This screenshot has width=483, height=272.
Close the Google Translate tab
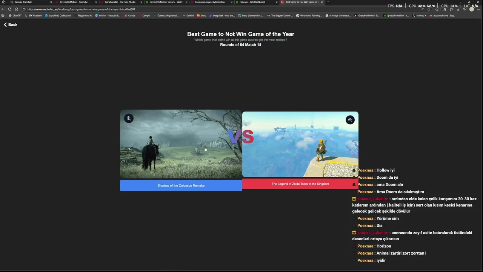tap(51, 2)
